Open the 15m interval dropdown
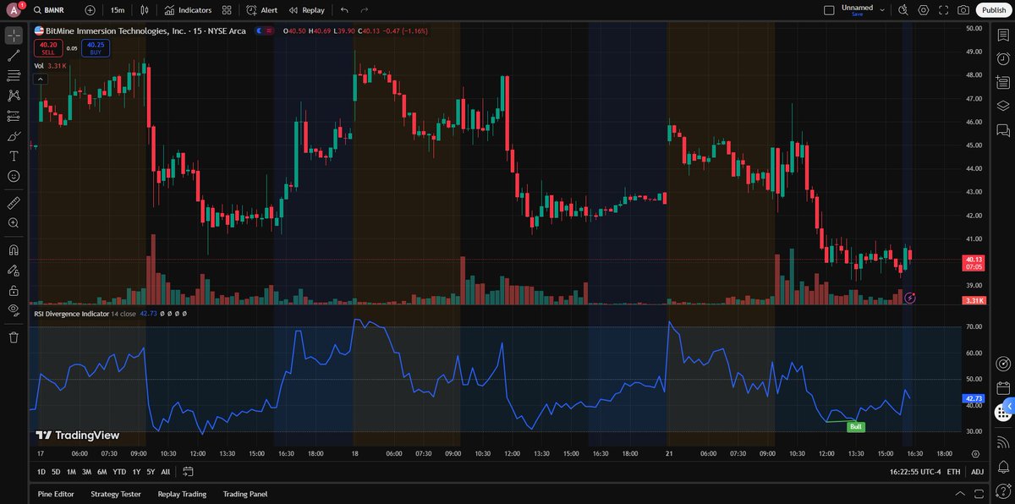The width and height of the screenshot is (1015, 504). tap(118, 10)
